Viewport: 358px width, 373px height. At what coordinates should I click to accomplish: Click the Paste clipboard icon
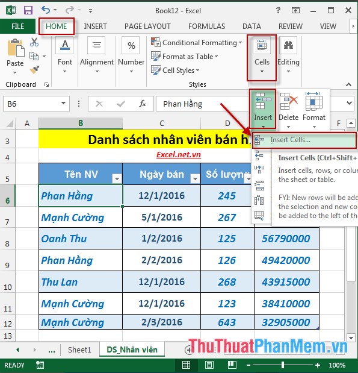pyautogui.click(x=16, y=48)
